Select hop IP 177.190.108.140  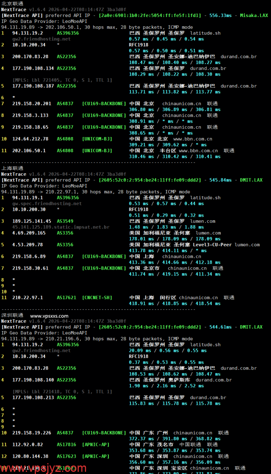click(33, 380)
